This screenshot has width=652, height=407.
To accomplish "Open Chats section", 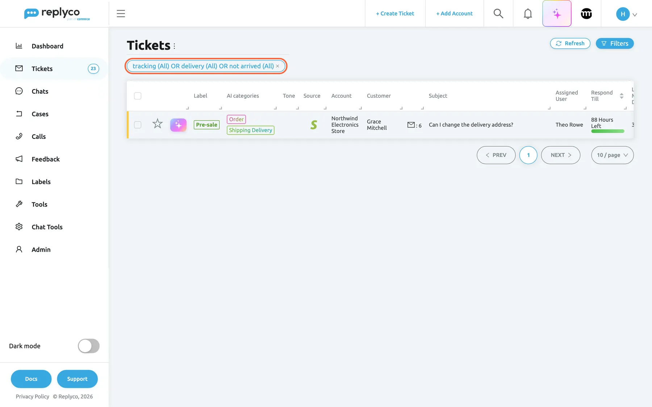I will (x=40, y=91).
